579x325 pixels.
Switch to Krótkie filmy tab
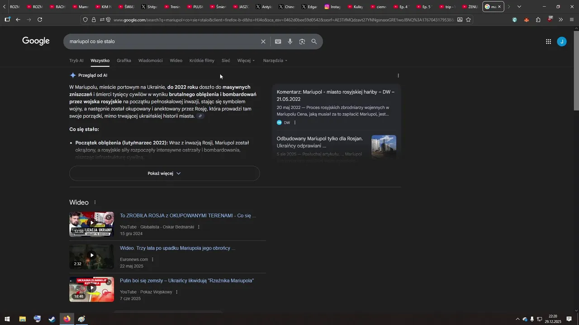pos(202,60)
